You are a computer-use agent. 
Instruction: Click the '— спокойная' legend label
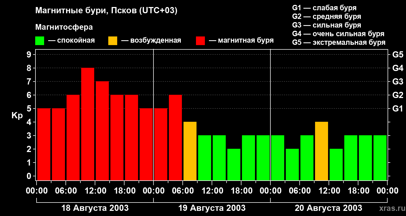point(71,40)
